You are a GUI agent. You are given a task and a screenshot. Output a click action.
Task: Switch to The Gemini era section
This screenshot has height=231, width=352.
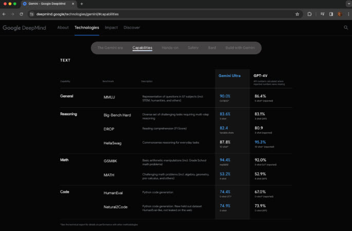point(110,48)
